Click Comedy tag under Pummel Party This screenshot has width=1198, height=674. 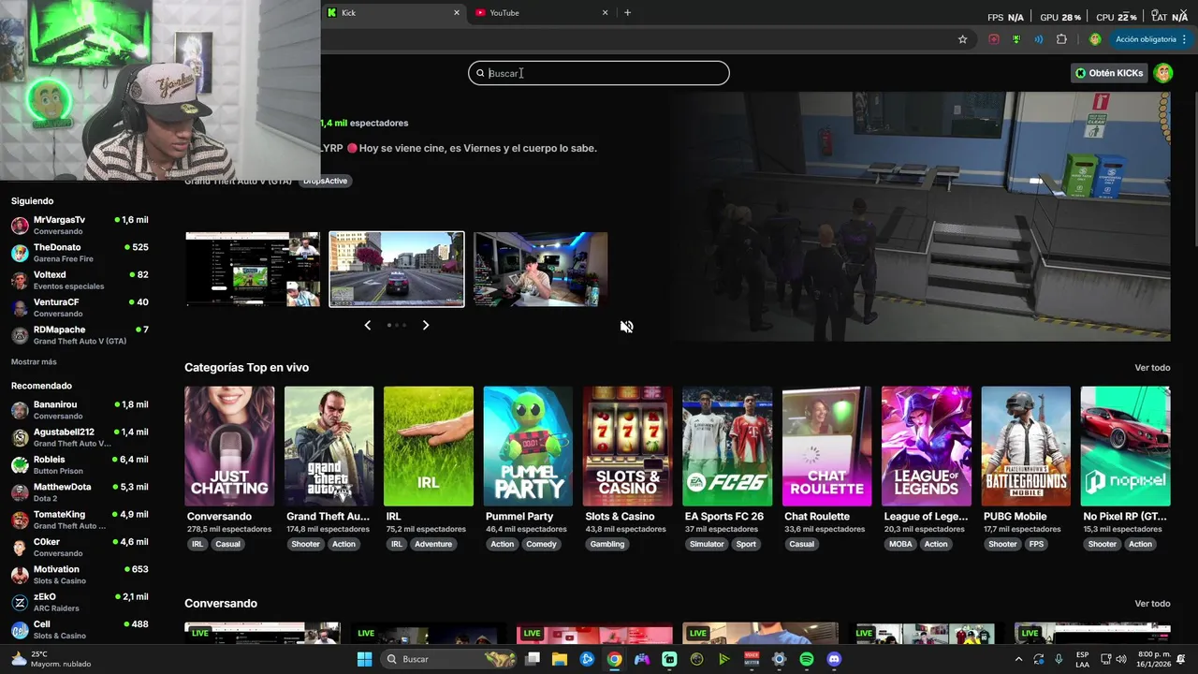tap(541, 544)
